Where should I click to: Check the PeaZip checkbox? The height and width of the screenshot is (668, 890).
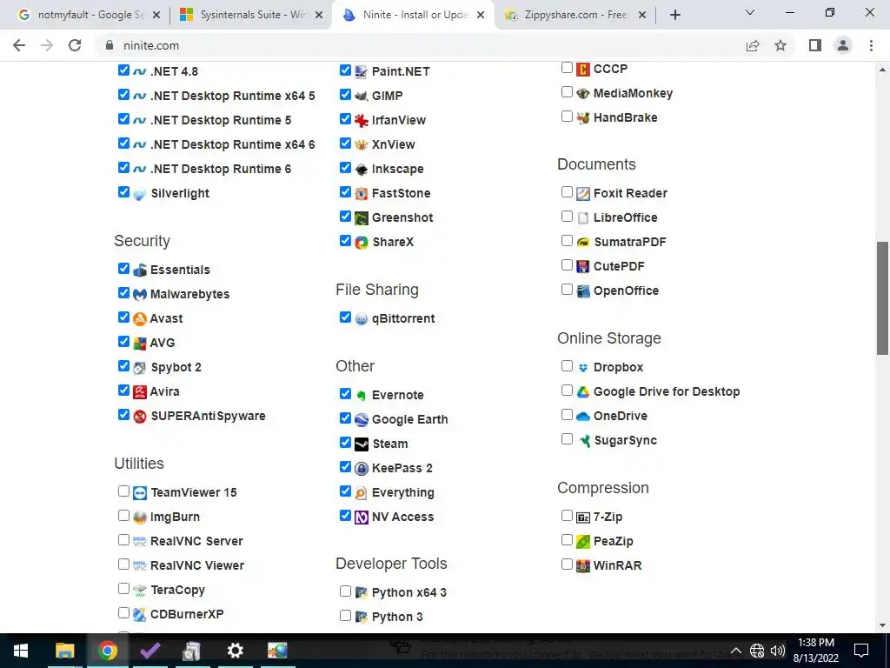(567, 539)
